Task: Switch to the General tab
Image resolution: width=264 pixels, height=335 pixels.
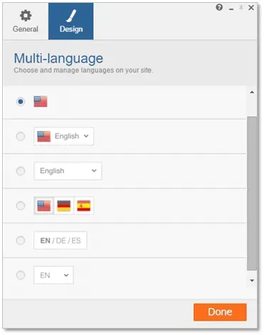Action: pyautogui.click(x=26, y=21)
